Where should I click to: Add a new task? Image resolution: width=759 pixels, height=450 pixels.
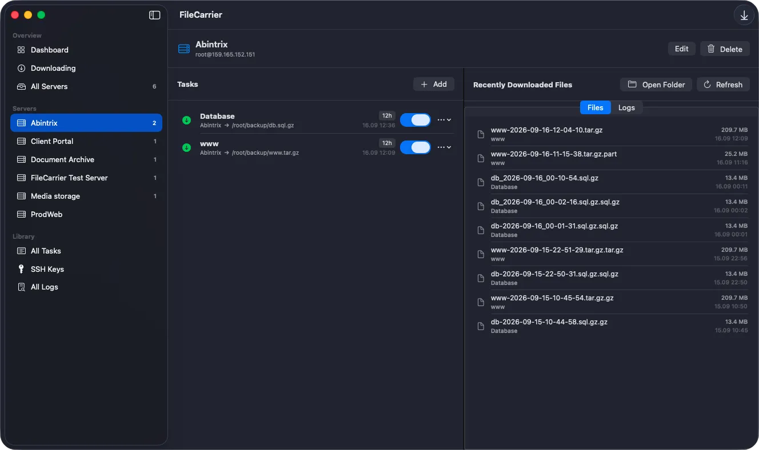[x=434, y=84]
